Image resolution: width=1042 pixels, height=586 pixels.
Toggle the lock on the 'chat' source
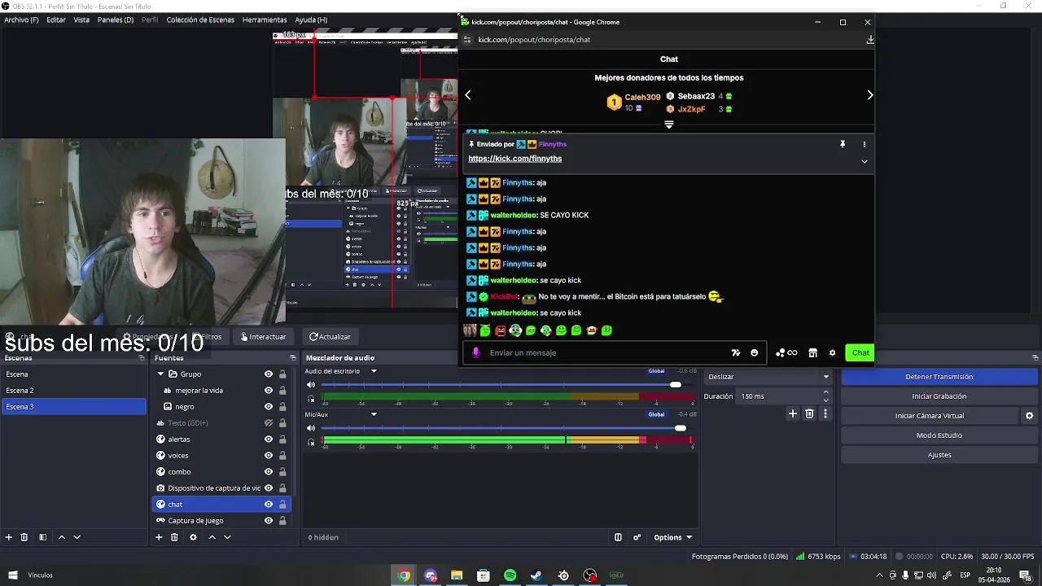coord(282,505)
